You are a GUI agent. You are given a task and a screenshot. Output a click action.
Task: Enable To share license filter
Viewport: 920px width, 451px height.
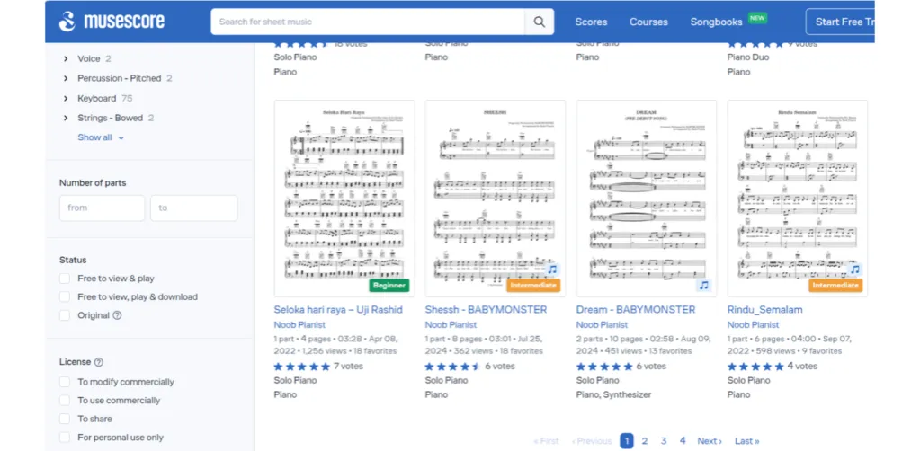pyautogui.click(x=65, y=419)
